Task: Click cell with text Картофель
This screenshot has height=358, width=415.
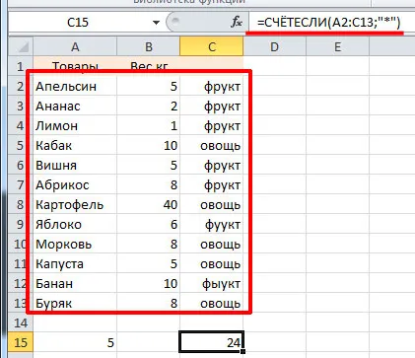Action: point(75,204)
